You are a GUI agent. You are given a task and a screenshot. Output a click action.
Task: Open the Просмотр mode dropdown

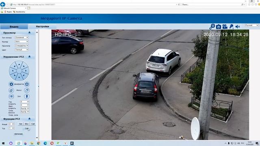click(22, 45)
